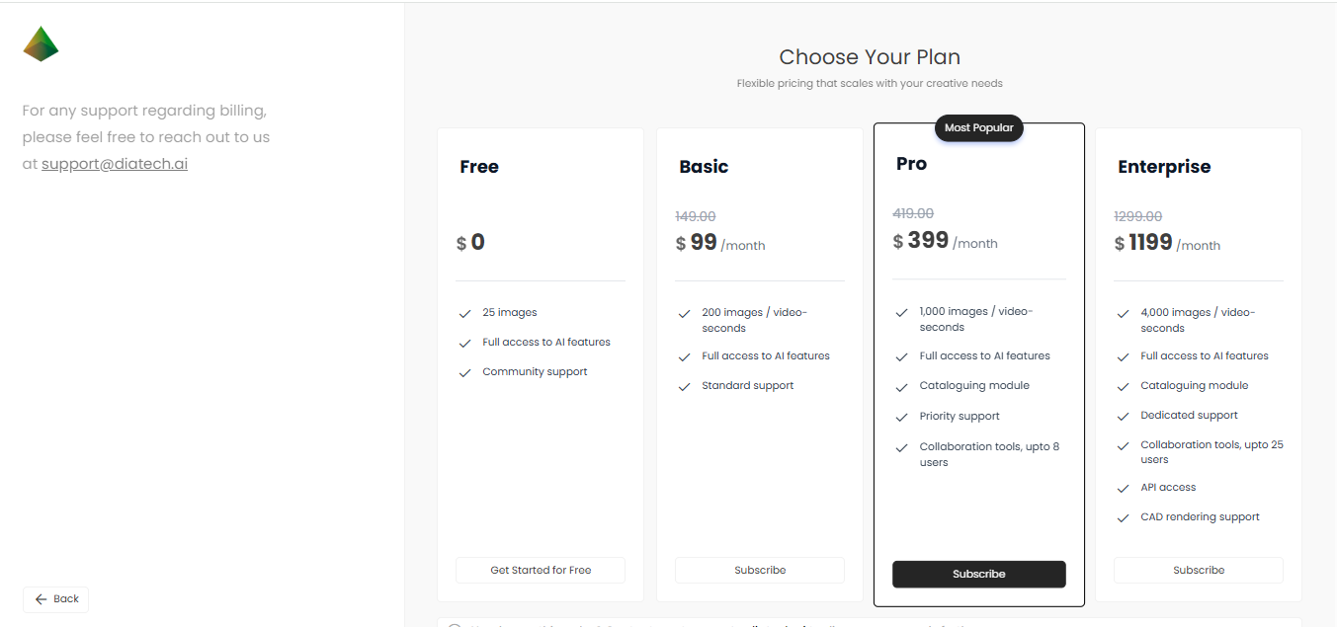
Task: Click checkmark beside Priority support
Action: 901,417
